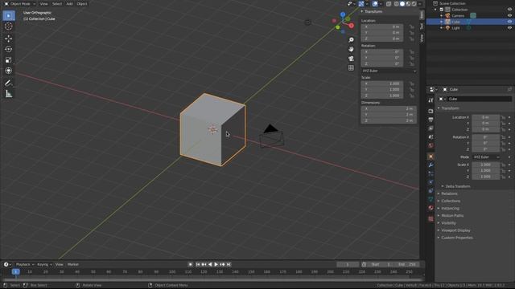The image size is (515, 289).
Task: Open the viewport Select menu
Action: coord(57,3)
